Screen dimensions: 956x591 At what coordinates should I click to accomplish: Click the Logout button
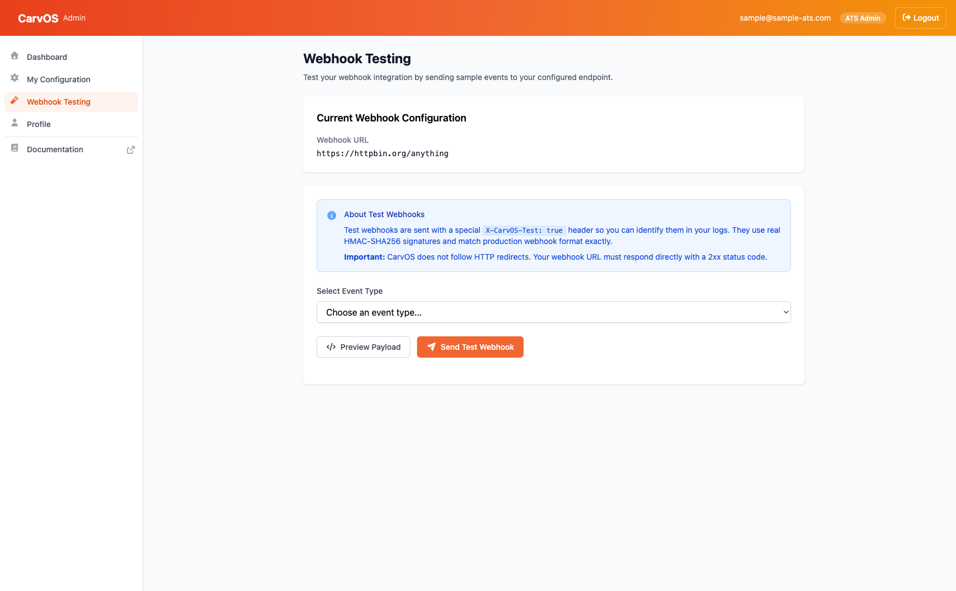[920, 17]
